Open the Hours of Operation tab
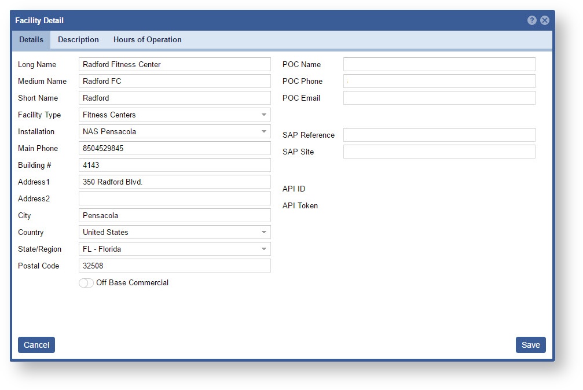The image size is (583, 390). click(x=147, y=40)
